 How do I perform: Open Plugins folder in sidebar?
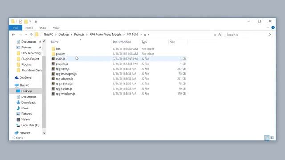coord(26,64)
